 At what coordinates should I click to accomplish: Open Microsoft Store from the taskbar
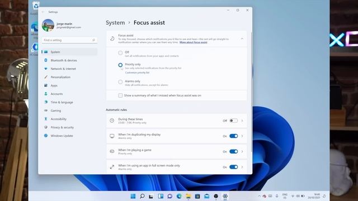197,196
